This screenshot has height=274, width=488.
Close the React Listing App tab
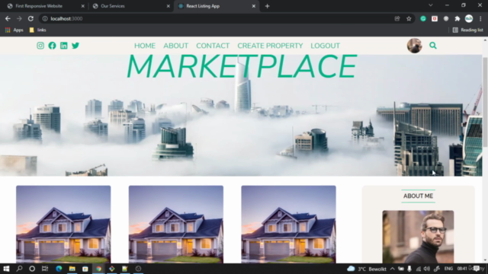coord(254,6)
